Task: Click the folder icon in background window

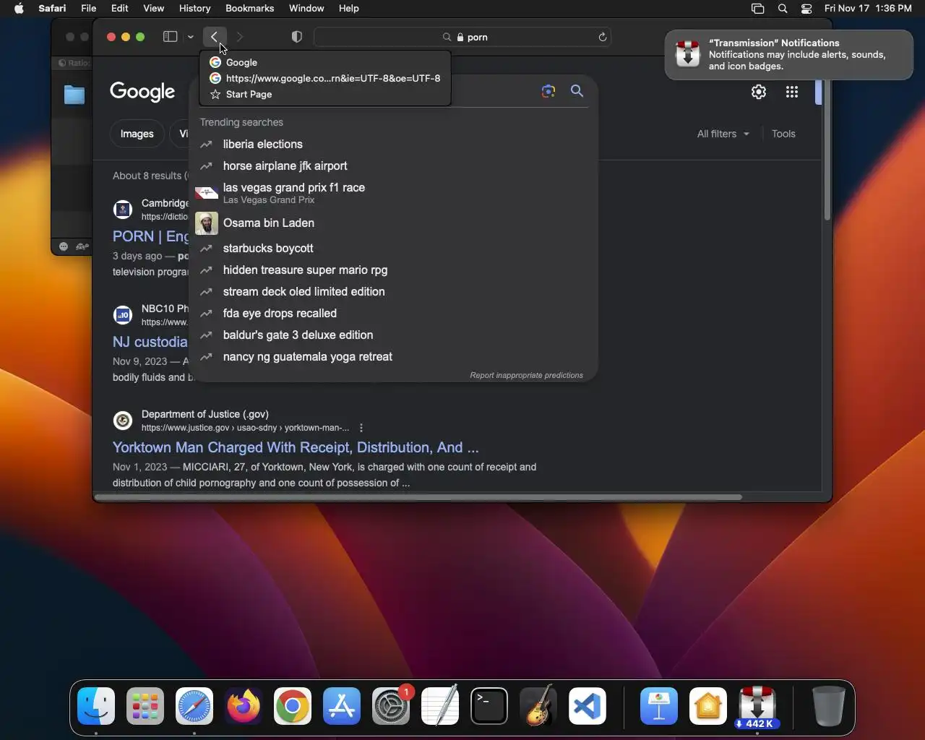Action: click(74, 95)
